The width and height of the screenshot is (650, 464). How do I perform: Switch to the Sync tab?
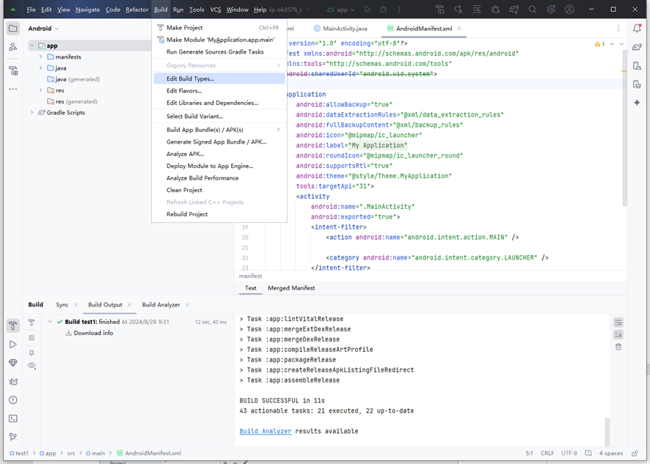(62, 305)
